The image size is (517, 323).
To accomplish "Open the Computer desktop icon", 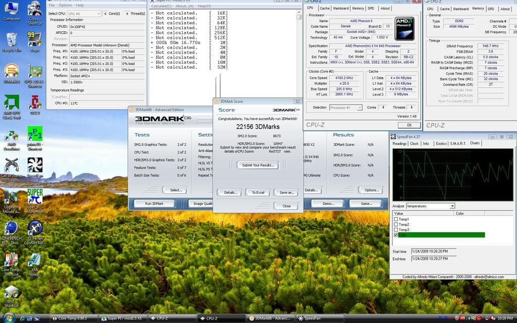I will click(12, 11).
